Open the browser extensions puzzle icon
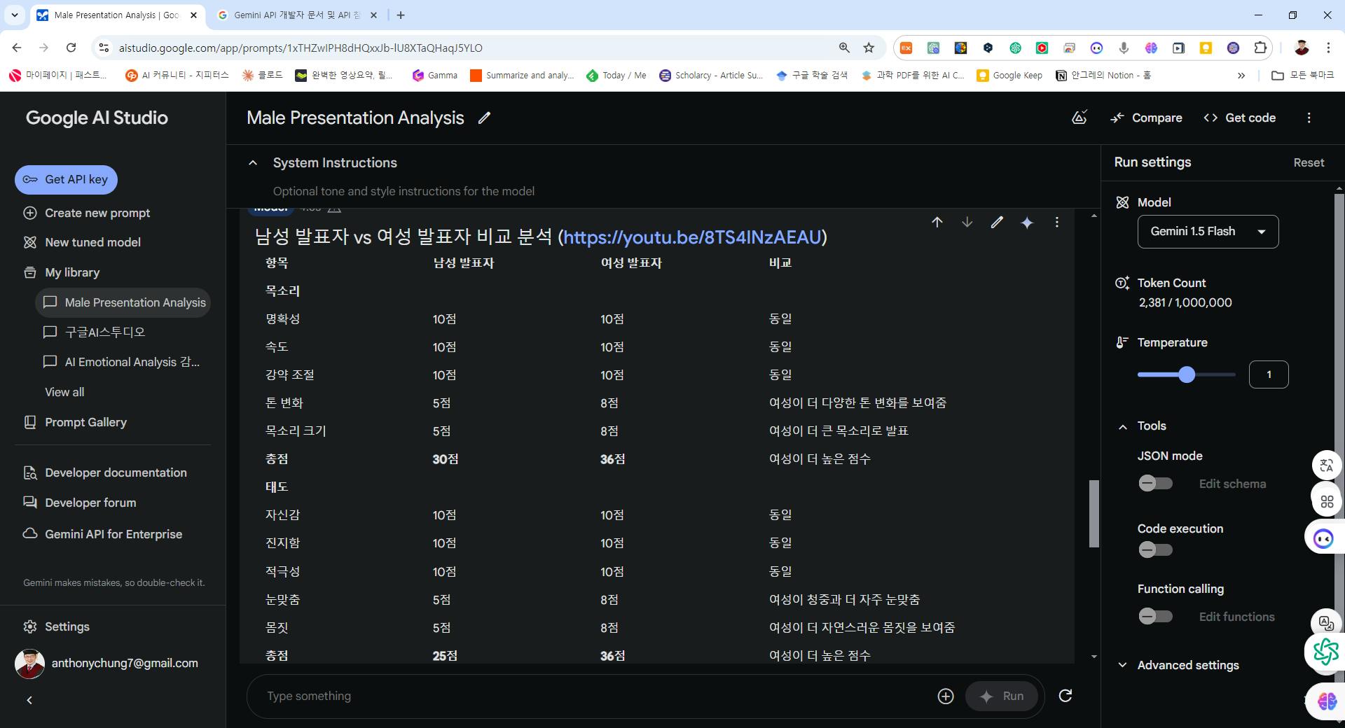Viewport: 1345px width, 728px height. (1260, 48)
